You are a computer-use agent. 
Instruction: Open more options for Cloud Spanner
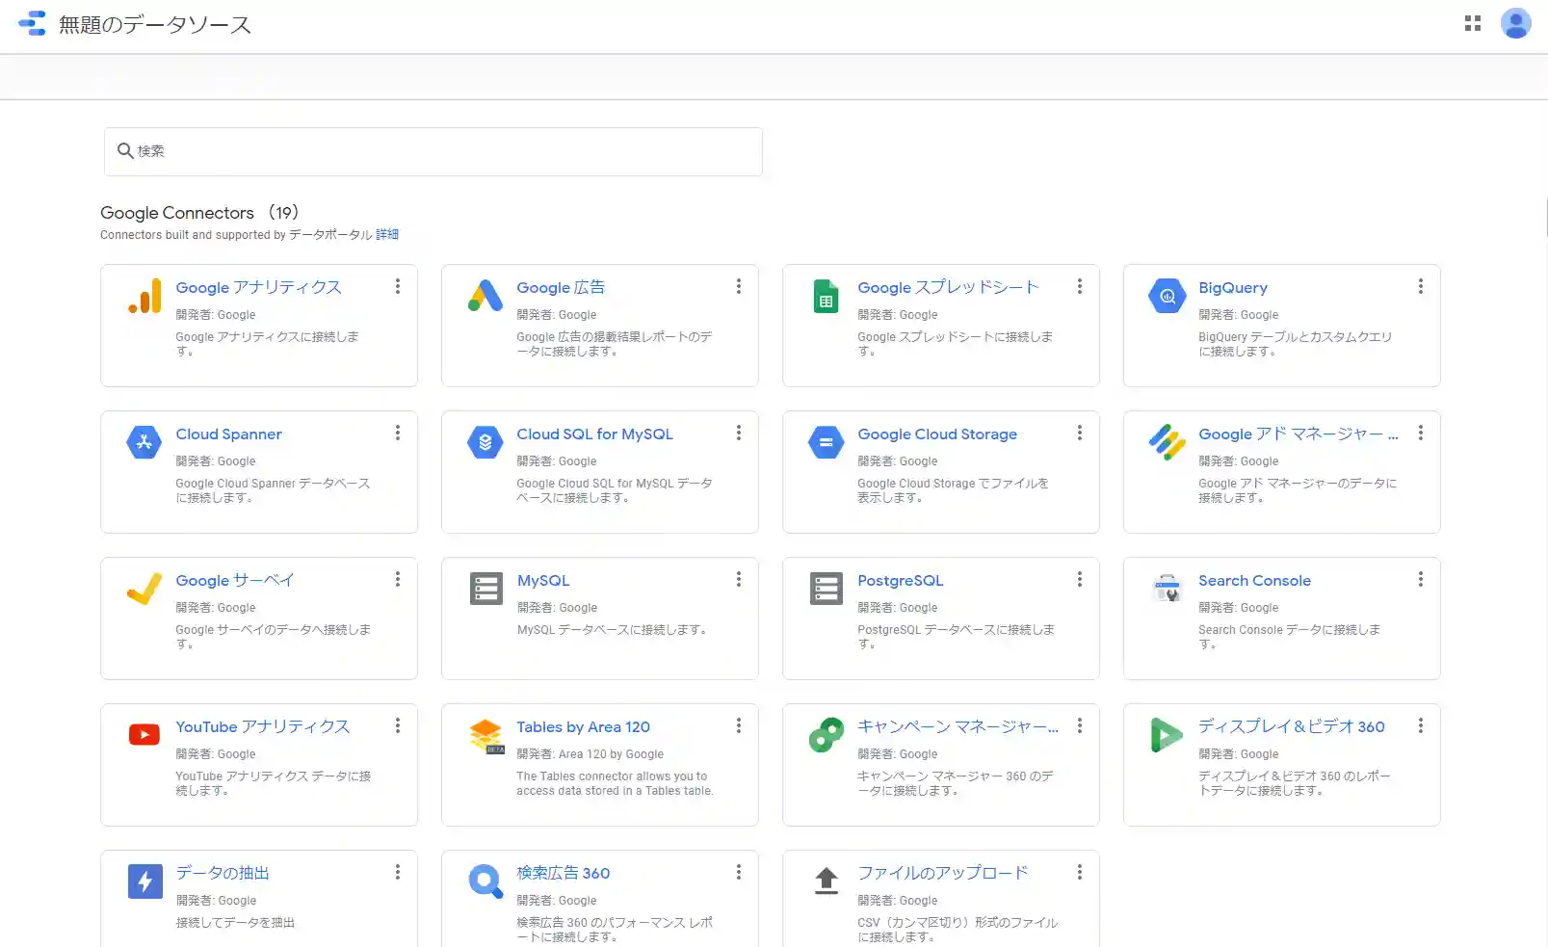pyautogui.click(x=397, y=434)
